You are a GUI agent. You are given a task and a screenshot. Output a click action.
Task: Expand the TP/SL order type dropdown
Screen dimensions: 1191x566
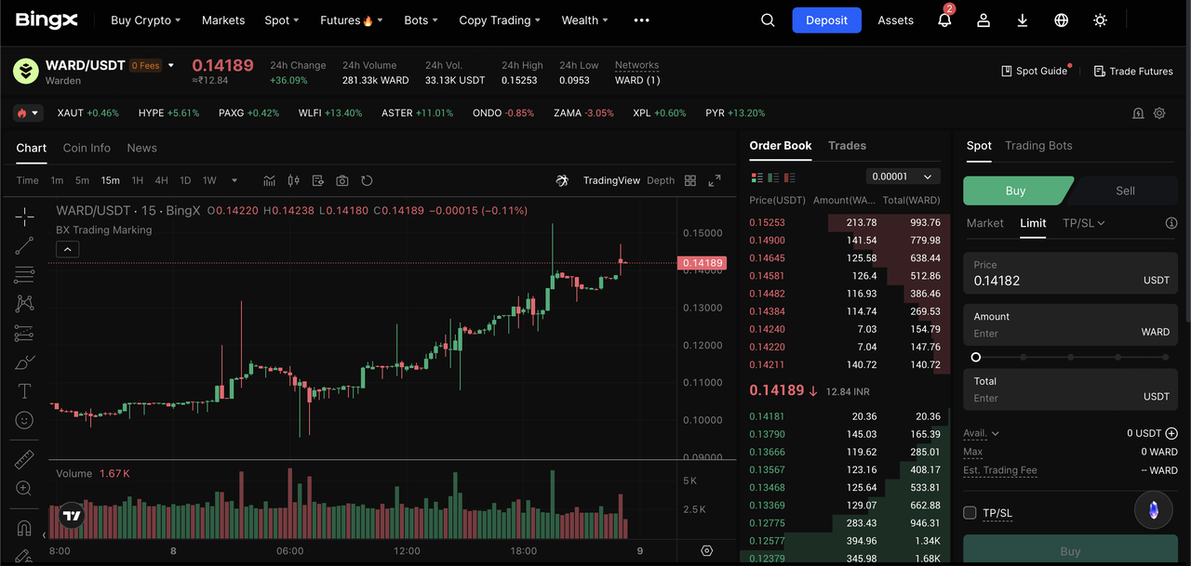pyautogui.click(x=1084, y=223)
